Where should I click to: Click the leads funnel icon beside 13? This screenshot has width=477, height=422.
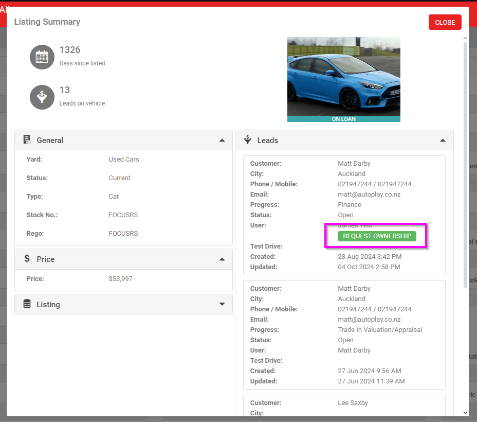42,97
